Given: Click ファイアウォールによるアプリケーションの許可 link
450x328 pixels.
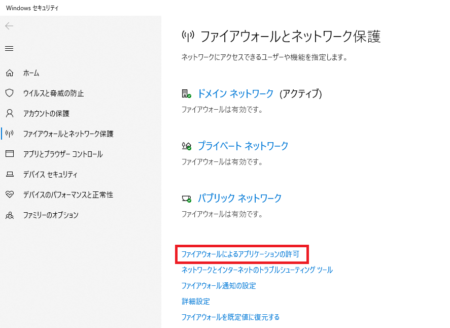Looking at the screenshot, I should 240,254.
